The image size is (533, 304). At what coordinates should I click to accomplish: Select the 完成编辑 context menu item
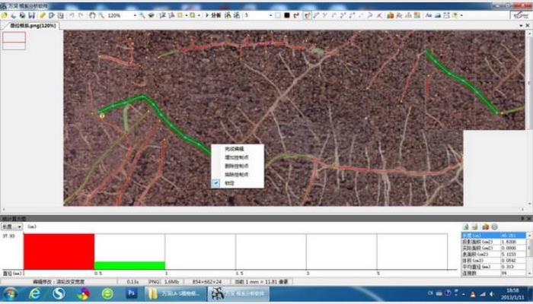pyautogui.click(x=235, y=149)
